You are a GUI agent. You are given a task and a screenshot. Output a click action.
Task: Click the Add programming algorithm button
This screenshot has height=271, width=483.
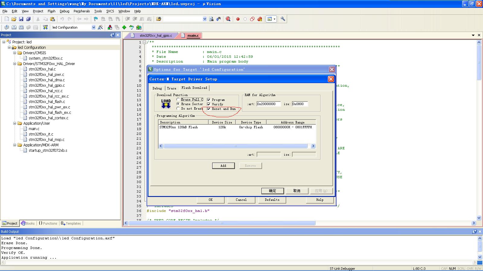(x=223, y=166)
